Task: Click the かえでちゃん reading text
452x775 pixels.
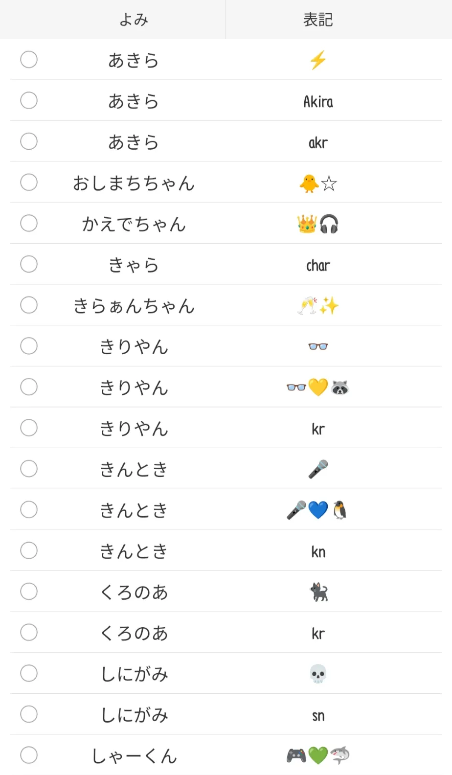Action: [134, 224]
